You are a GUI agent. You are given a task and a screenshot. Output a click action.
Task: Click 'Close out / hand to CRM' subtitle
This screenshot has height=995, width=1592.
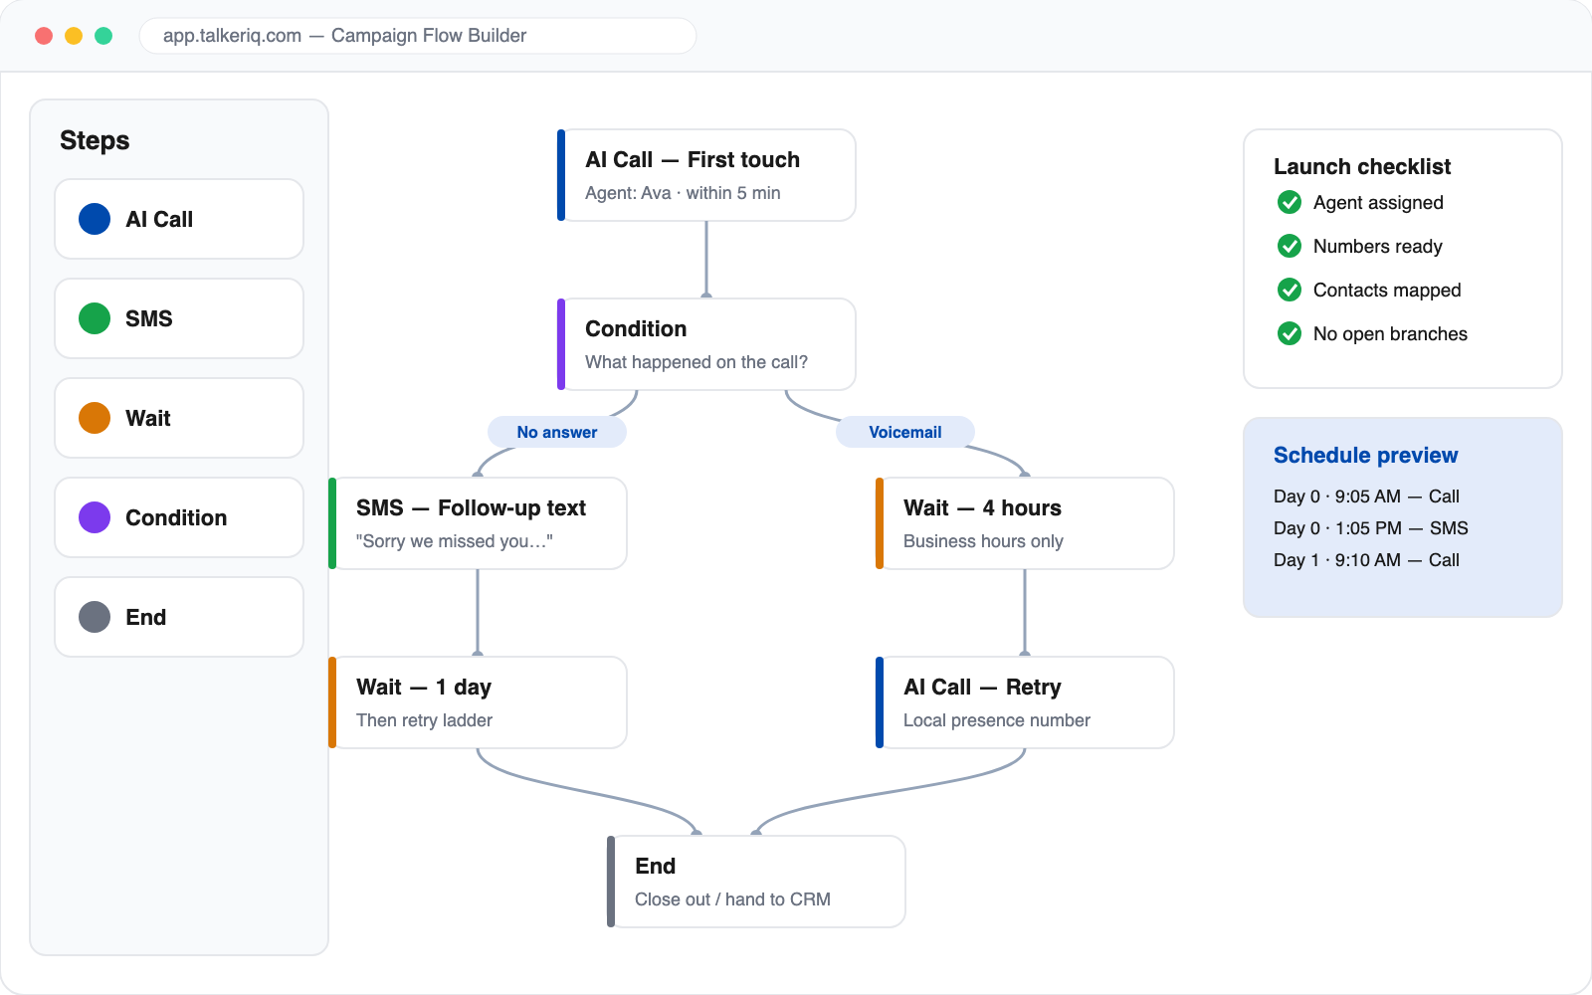[x=732, y=899]
